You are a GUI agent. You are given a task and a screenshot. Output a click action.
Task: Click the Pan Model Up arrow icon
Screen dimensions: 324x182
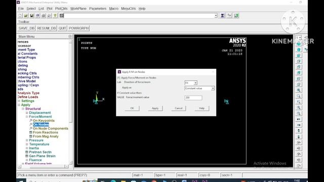(299, 131)
